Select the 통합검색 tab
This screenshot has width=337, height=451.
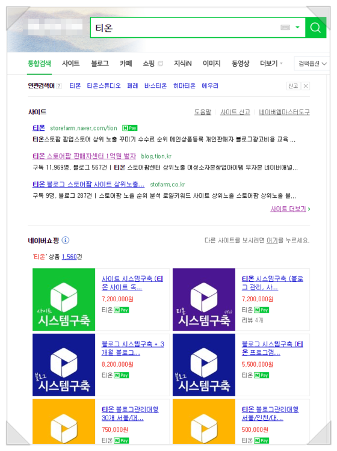[x=39, y=63]
